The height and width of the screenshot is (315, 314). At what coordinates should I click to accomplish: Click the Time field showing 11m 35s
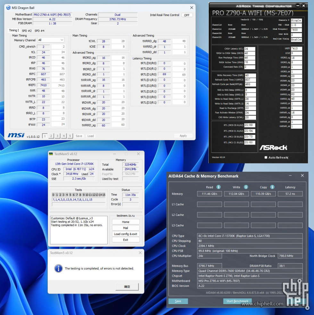tap(130, 195)
